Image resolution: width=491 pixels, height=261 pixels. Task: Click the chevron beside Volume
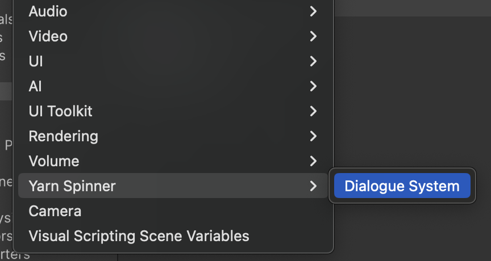point(313,161)
